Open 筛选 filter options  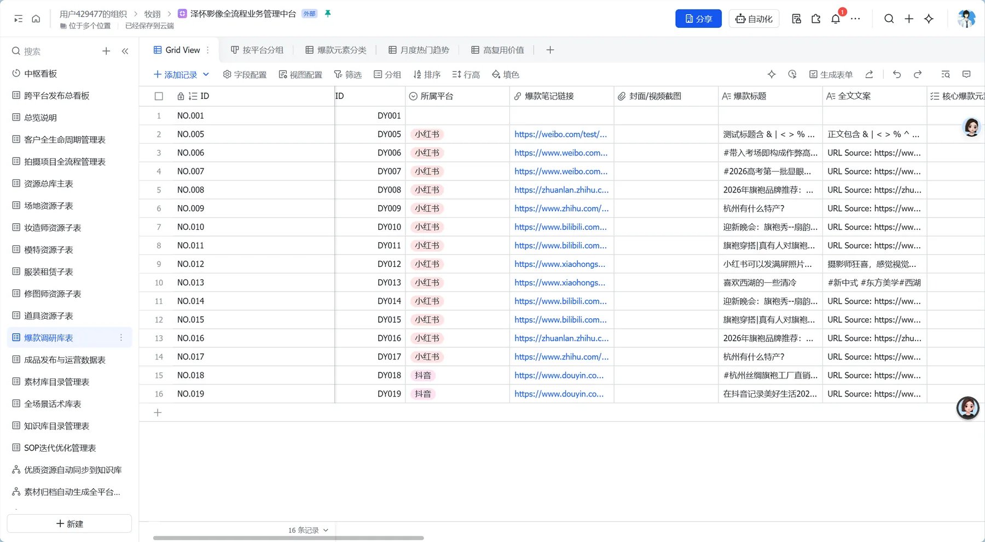click(348, 74)
